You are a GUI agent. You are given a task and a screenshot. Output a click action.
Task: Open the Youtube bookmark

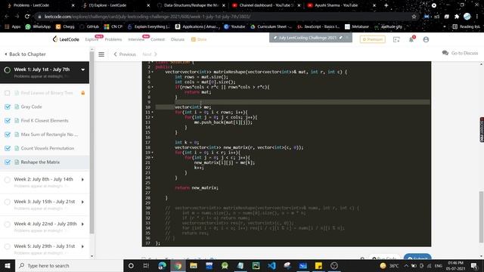234,27
